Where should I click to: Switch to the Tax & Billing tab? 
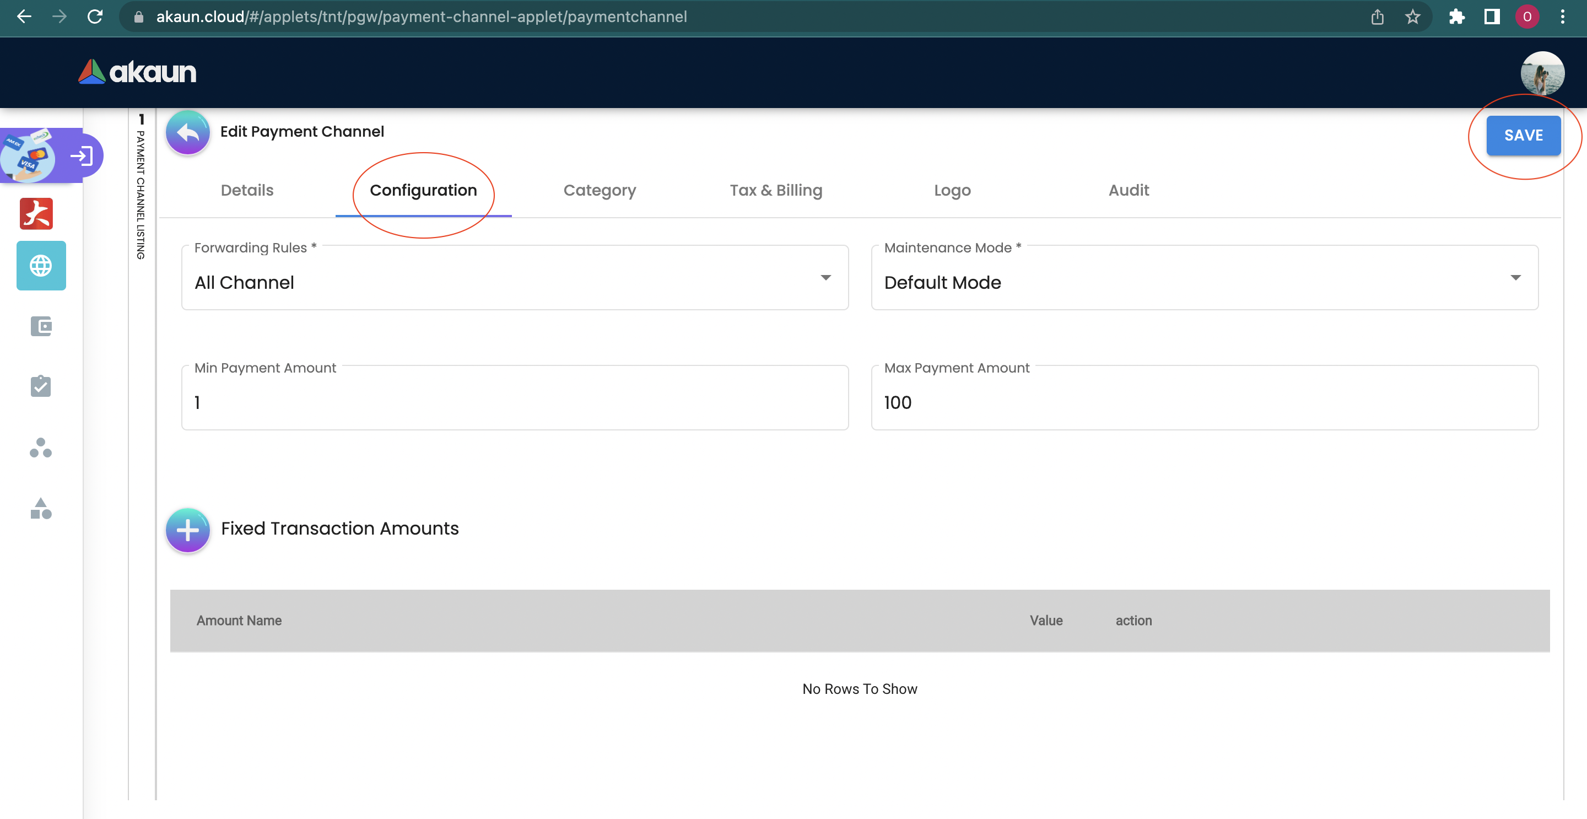776,191
